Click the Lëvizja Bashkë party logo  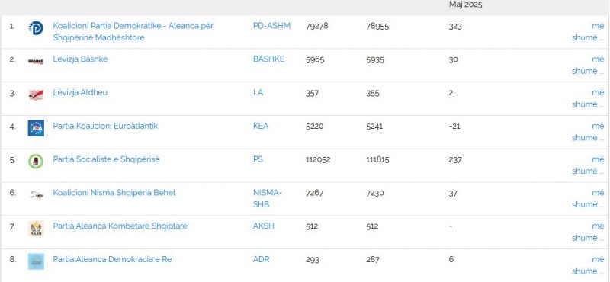(x=36, y=62)
